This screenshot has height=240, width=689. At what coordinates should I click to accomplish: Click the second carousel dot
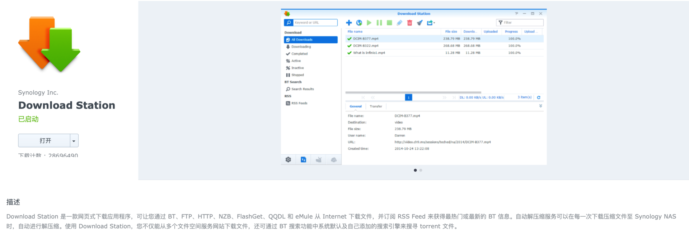(x=421, y=170)
